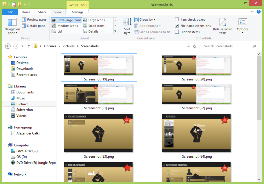Click the vertical scrollbar thumb
The image size is (264, 184).
pyautogui.click(x=259, y=88)
